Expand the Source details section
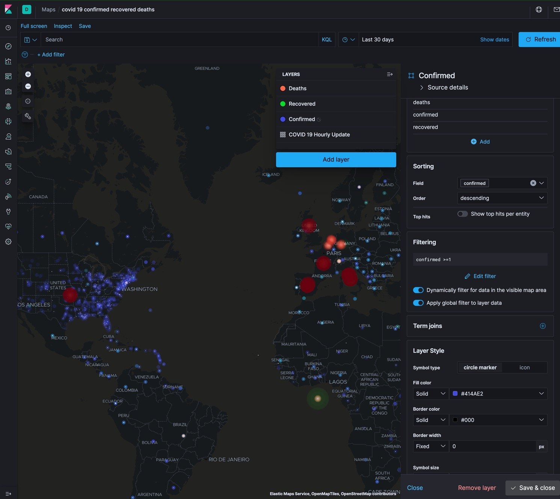560x499 pixels. pyautogui.click(x=443, y=88)
